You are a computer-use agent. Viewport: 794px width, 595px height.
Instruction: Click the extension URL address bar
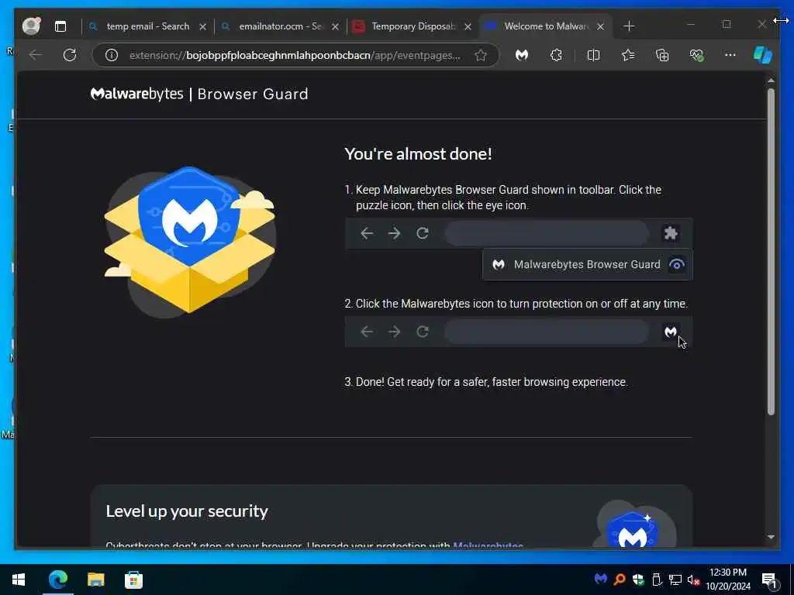pyautogui.click(x=295, y=55)
